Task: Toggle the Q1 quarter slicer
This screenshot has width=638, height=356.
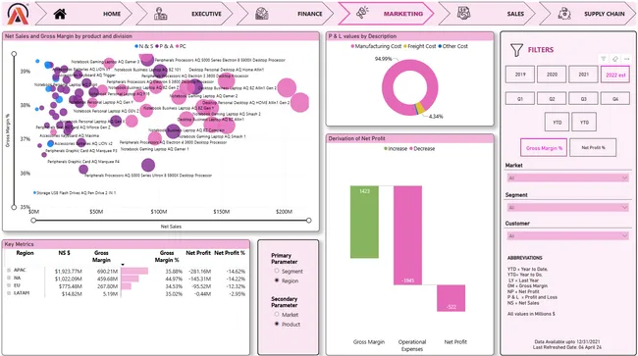Action: pos(520,99)
